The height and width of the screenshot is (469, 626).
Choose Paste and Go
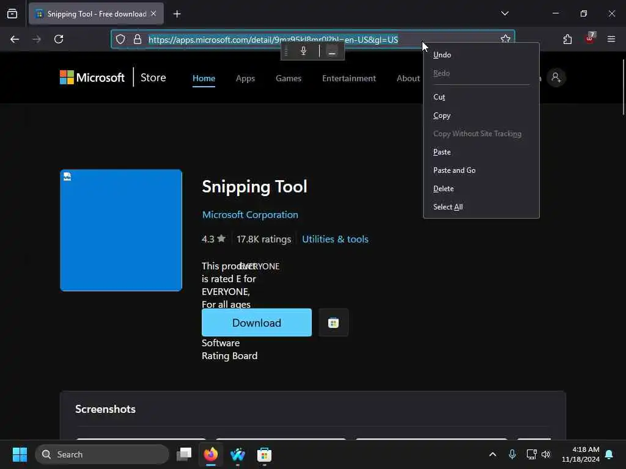click(481, 170)
